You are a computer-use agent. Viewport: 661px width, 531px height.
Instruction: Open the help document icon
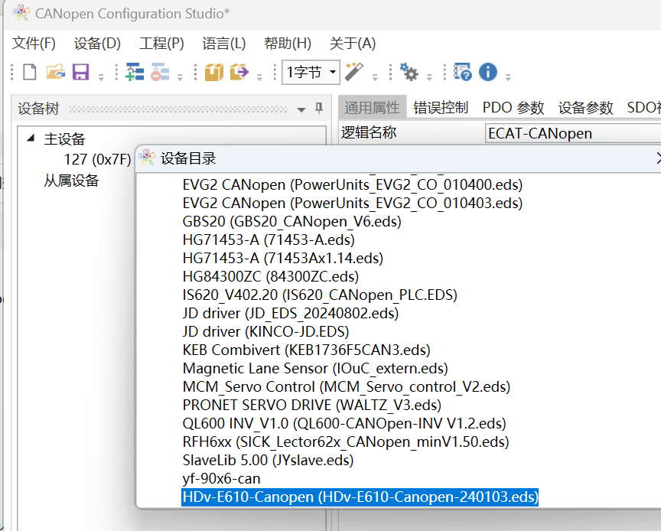tap(462, 72)
